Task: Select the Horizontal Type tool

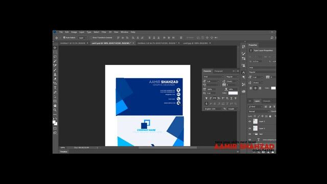Action: coord(55,88)
